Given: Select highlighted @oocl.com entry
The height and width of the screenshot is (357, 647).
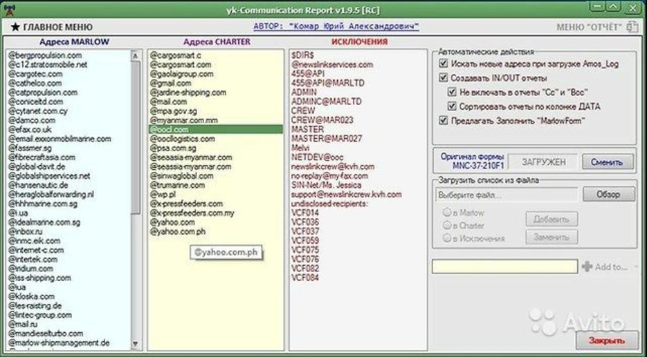Looking at the screenshot, I should [x=216, y=129].
